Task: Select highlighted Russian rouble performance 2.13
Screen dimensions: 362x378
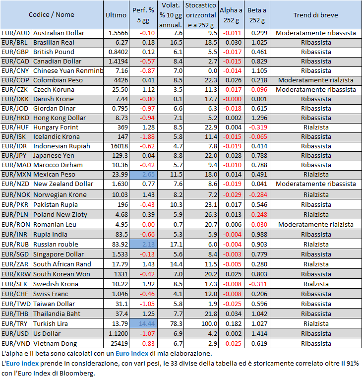Action: pyautogui.click(x=143, y=244)
